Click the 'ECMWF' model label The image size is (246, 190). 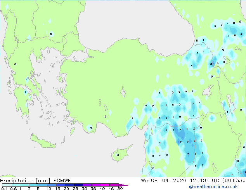(x=62, y=181)
